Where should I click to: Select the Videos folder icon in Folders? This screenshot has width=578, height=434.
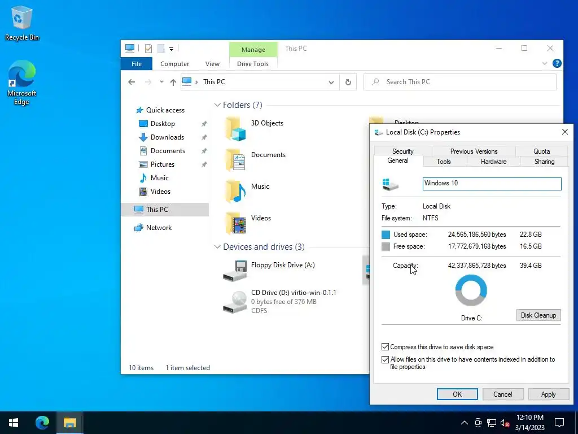[235, 223]
